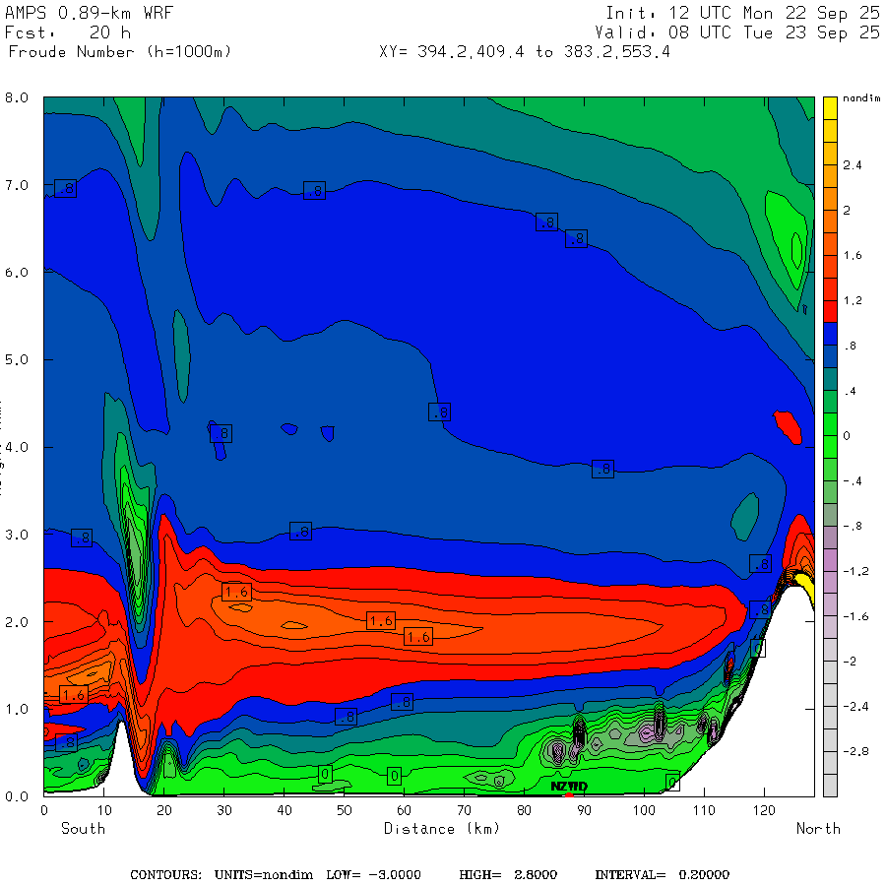Click the 'CONTOURS:' footer label

point(165,875)
